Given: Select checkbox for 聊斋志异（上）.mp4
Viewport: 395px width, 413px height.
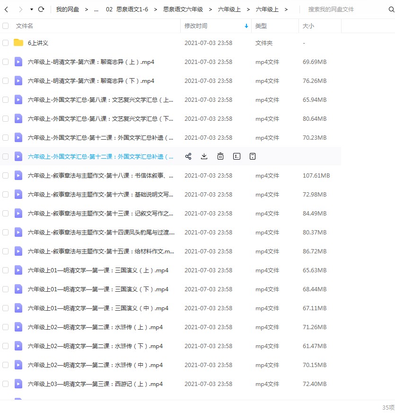Looking at the screenshot, I should tap(5, 62).
